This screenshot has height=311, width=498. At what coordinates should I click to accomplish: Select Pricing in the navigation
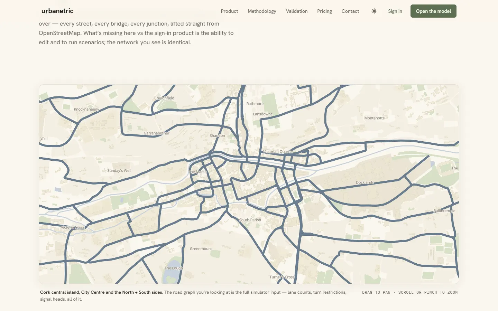coord(324,11)
